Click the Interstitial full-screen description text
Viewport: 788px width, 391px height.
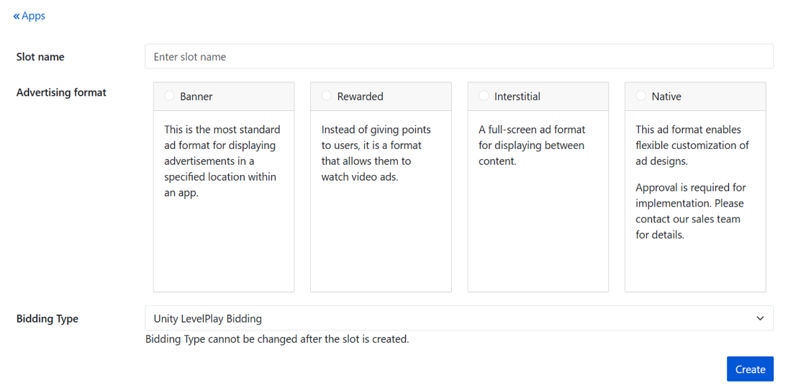tap(532, 145)
